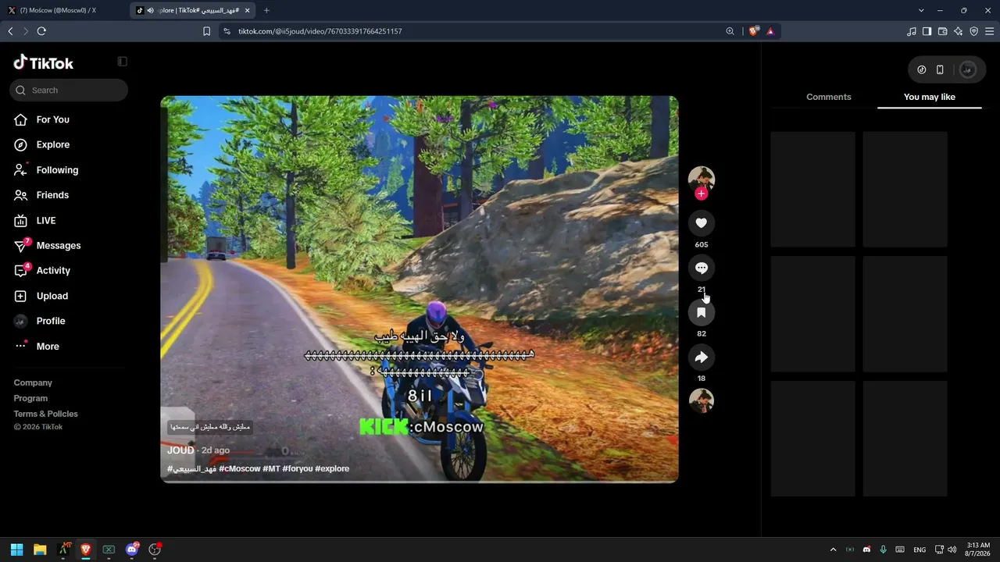Open Discord from the taskbar

click(x=132, y=550)
